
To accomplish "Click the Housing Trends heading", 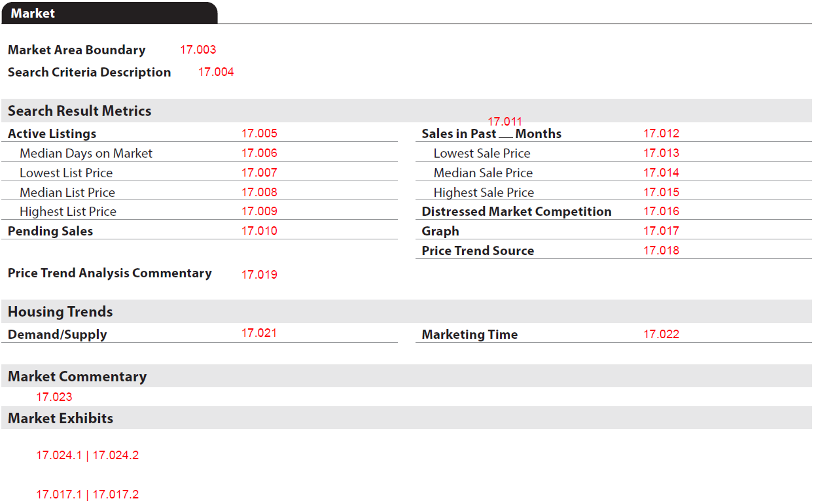I will pyautogui.click(x=60, y=312).
